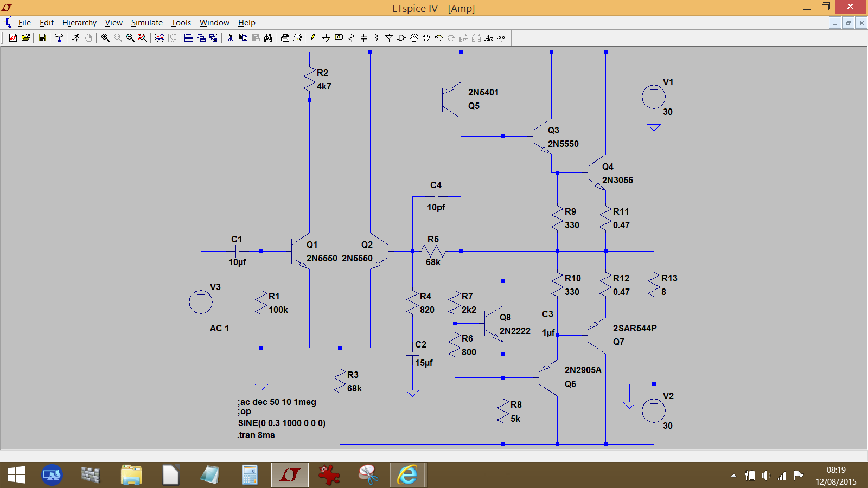Select the Place Capacitor tool
Image resolution: width=868 pixels, height=488 pixels.
click(x=364, y=37)
